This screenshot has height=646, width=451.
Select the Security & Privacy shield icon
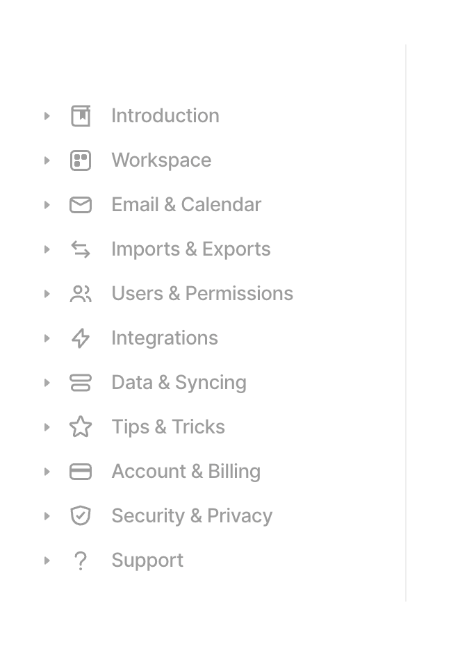(x=81, y=515)
